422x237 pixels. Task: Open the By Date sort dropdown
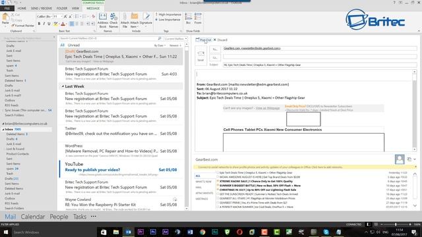tap(160, 45)
